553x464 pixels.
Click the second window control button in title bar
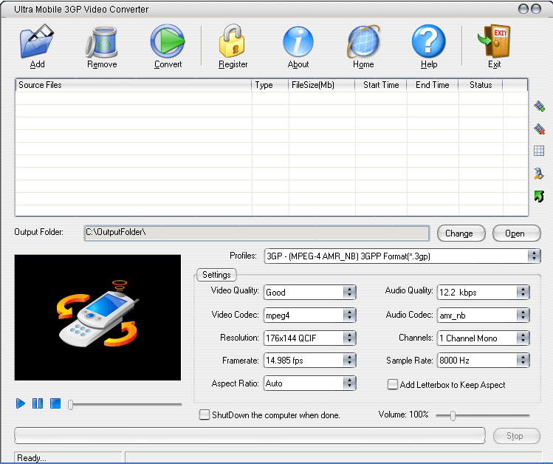[536, 9]
